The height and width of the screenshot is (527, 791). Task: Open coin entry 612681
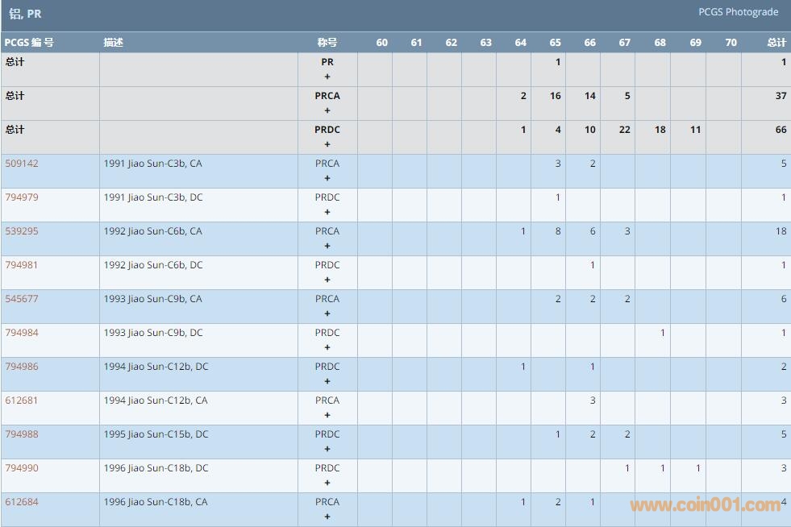21,400
